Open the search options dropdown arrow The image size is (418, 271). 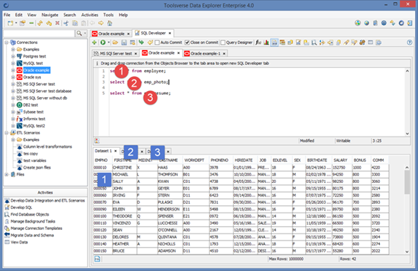pos(85,34)
